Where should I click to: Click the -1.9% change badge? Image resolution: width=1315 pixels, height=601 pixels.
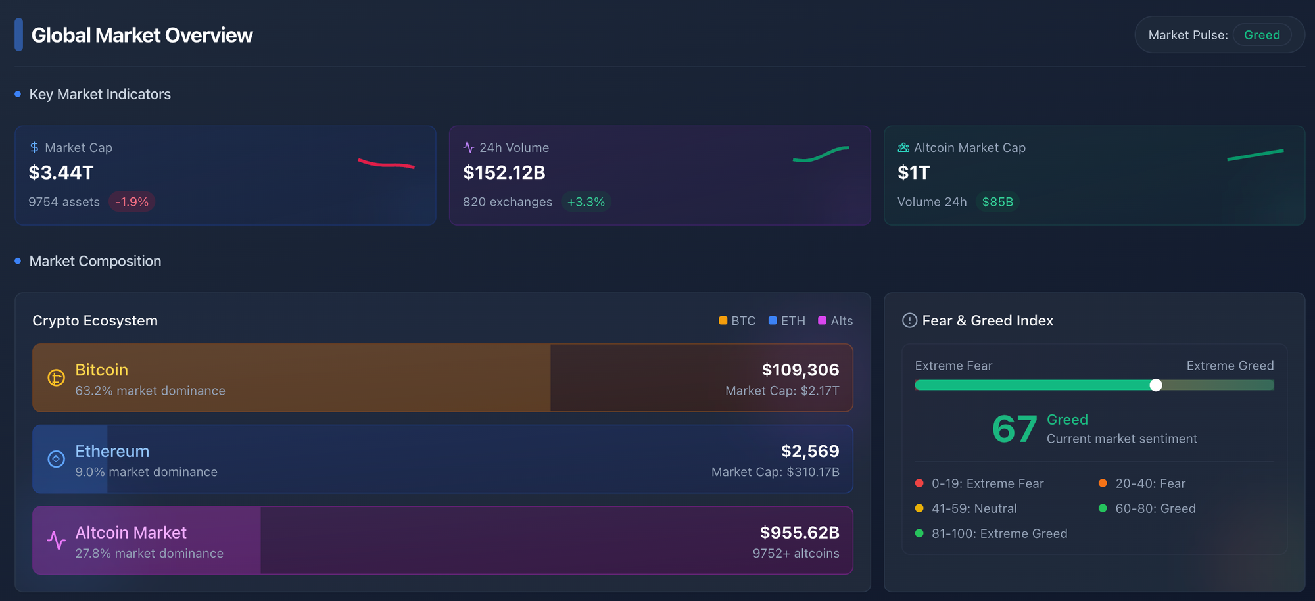(131, 202)
